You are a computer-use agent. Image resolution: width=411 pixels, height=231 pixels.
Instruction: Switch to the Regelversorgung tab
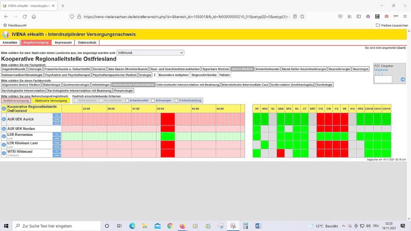point(36,43)
